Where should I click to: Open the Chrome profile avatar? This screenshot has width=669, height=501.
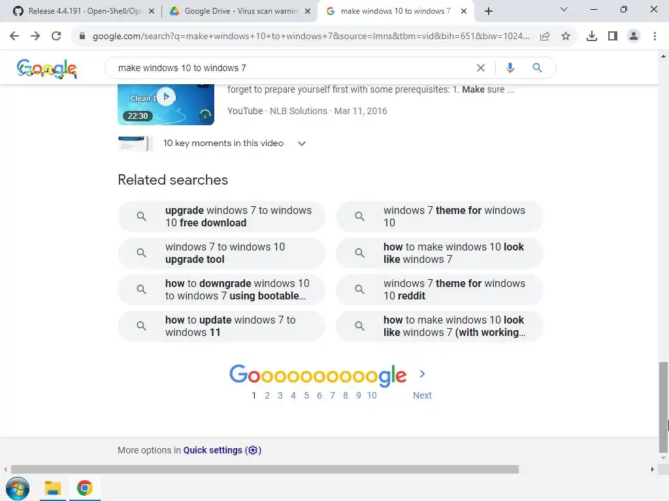634,37
